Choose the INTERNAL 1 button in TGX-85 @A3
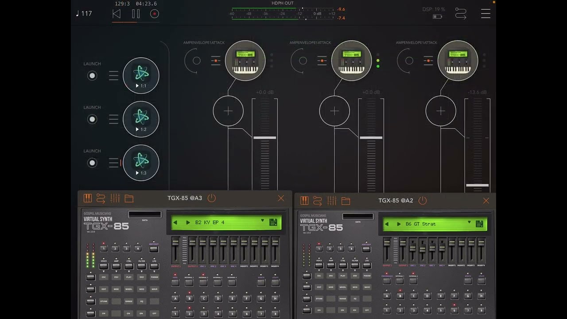The image size is (567, 319). point(189,282)
